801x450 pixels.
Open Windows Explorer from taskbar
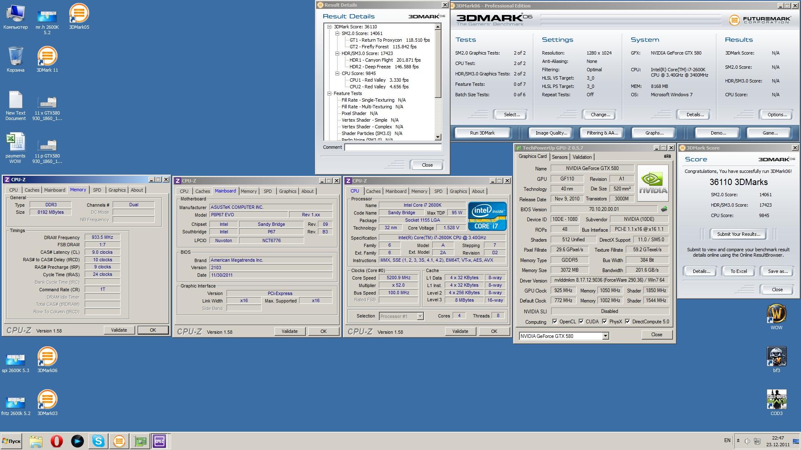(36, 441)
